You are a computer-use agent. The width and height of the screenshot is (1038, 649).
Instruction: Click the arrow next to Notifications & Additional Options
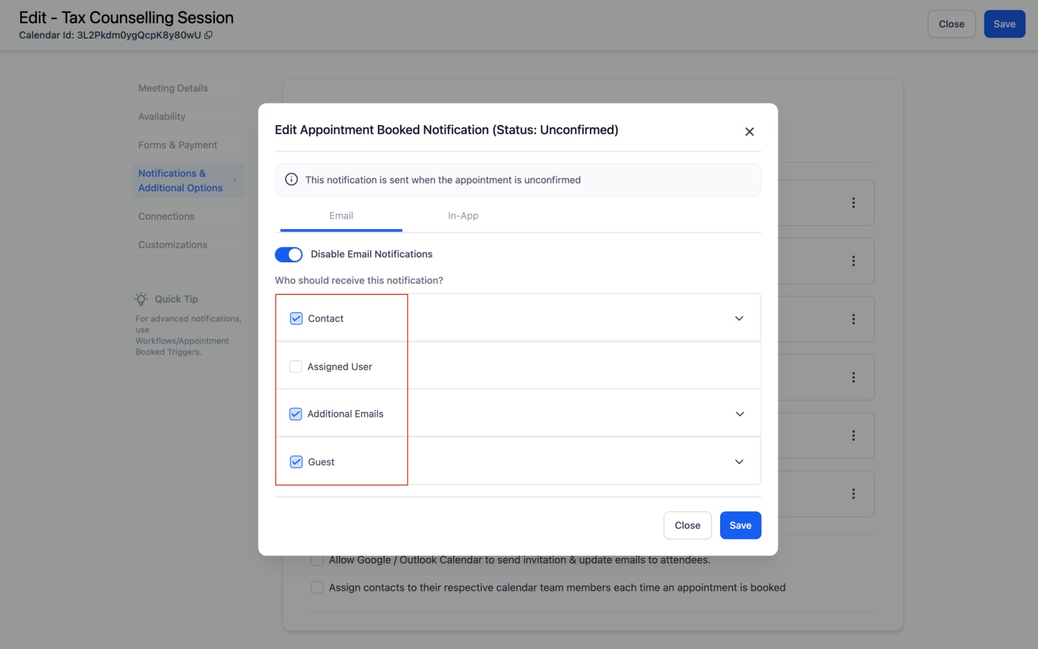(235, 180)
